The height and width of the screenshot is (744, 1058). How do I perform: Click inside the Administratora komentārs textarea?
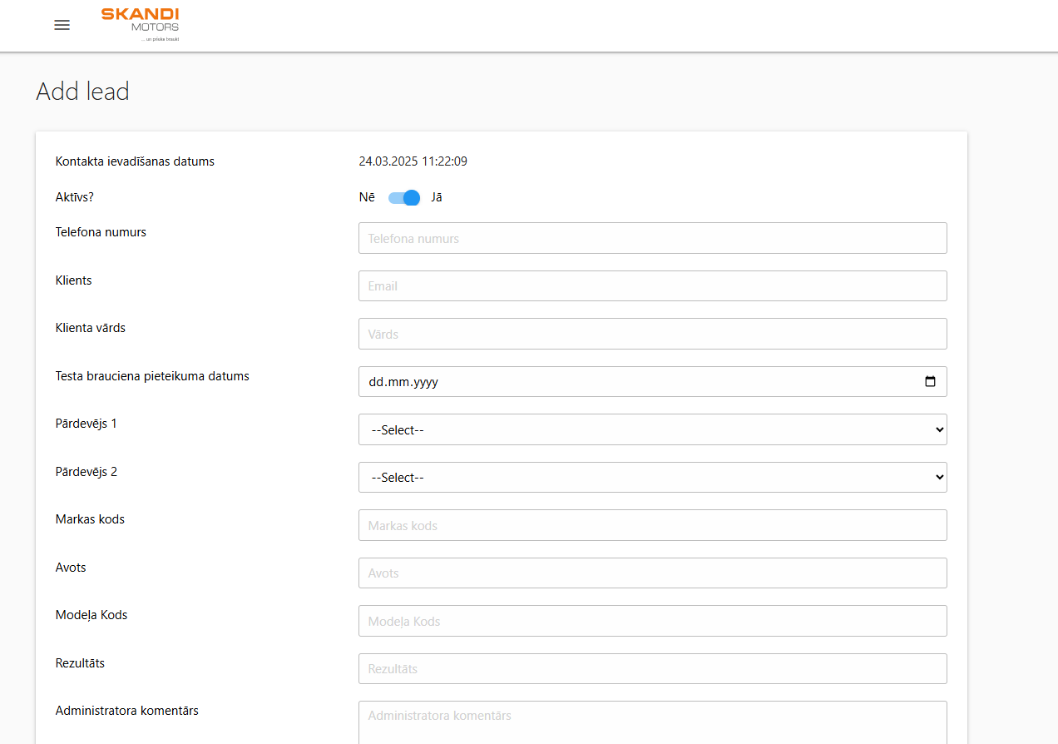652,720
